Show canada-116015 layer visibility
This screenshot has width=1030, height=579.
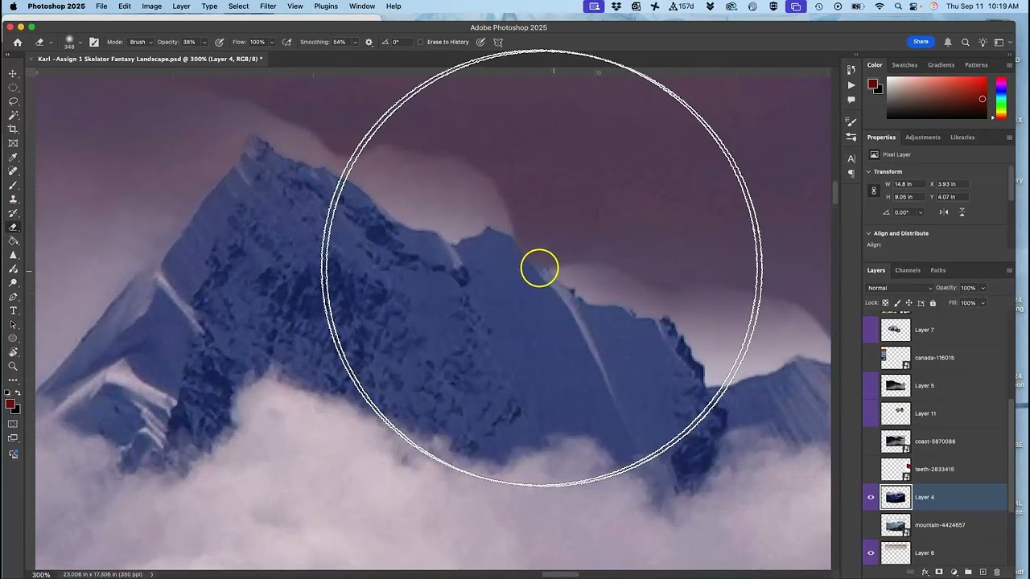point(871,358)
